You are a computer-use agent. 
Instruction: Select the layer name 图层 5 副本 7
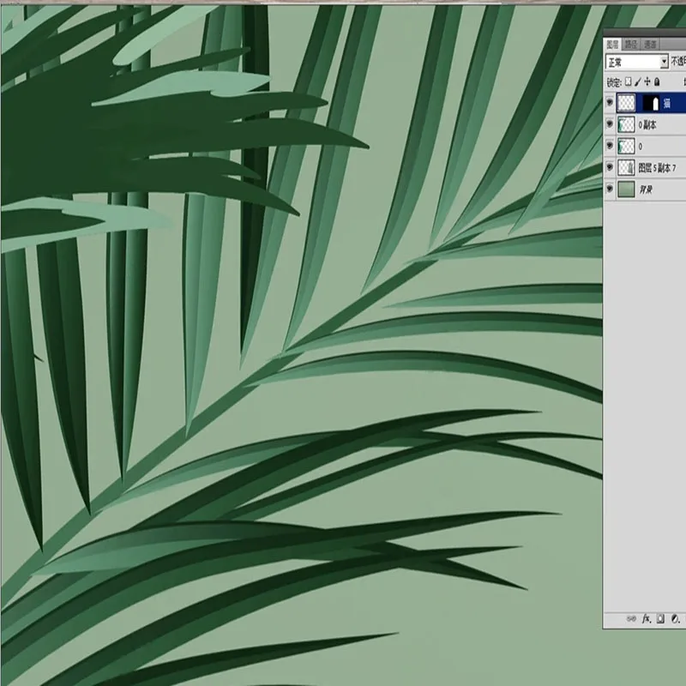coord(657,168)
